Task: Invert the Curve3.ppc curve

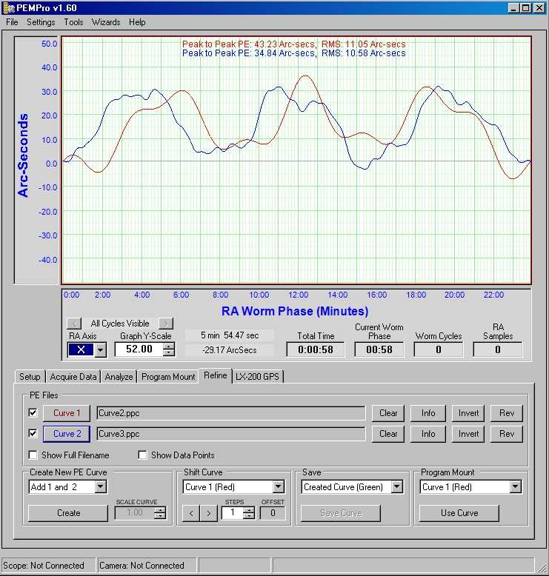Action: pos(468,434)
